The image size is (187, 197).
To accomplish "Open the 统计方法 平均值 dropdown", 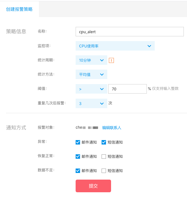I will pos(91,74).
